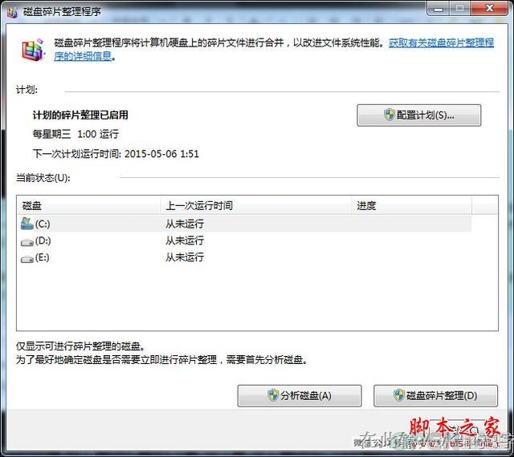514x457 pixels.
Task: Click 从未运行 in the E: row
Action: [185, 257]
